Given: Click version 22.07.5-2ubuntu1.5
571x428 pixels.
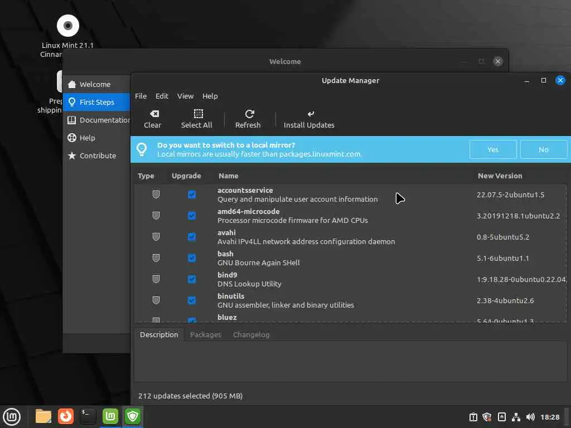Looking at the screenshot, I should [x=511, y=194].
